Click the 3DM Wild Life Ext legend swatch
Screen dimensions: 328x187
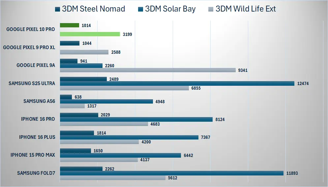click(x=211, y=9)
